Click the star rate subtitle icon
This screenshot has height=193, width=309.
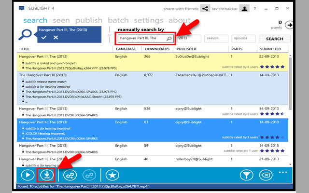click(112, 175)
